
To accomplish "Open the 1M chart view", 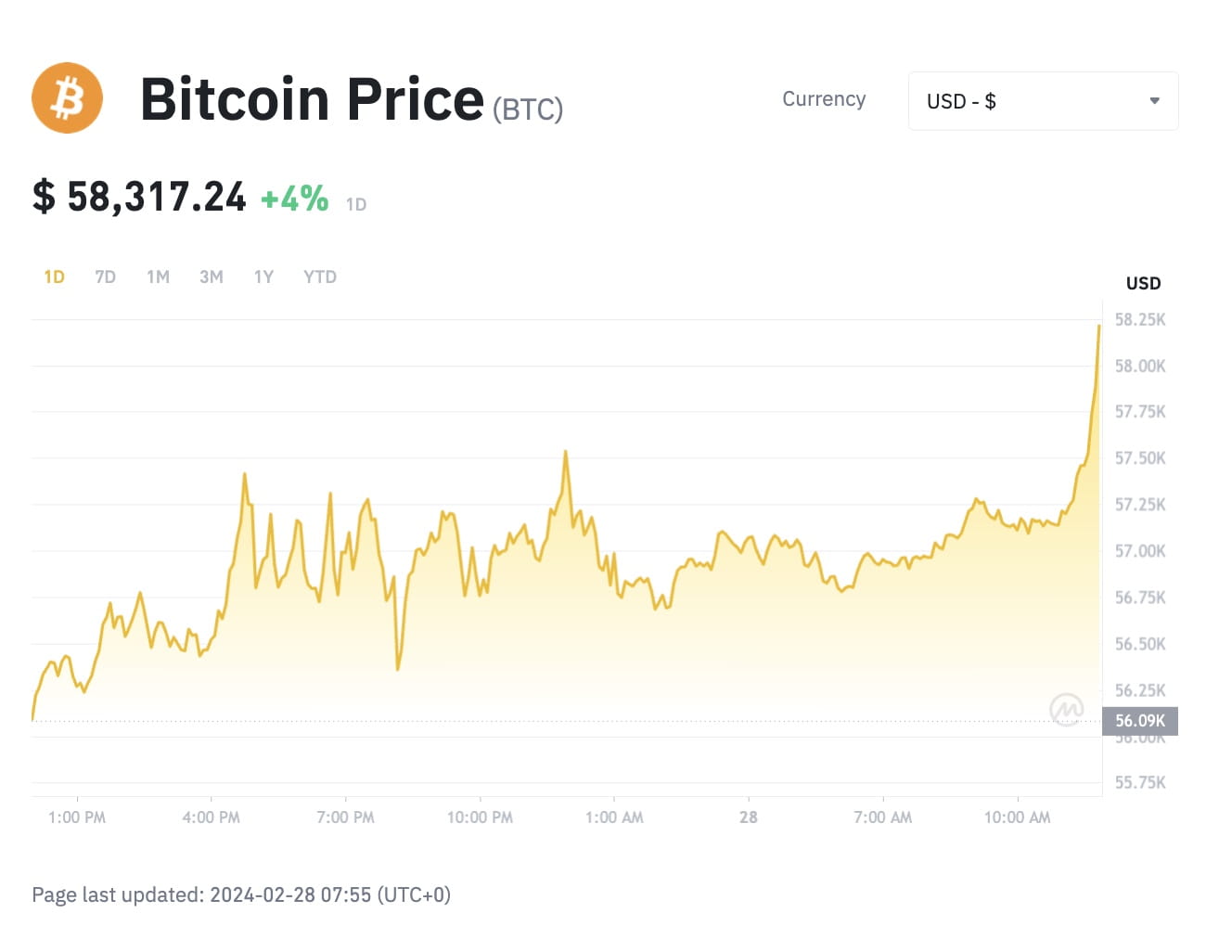I will pos(158,276).
